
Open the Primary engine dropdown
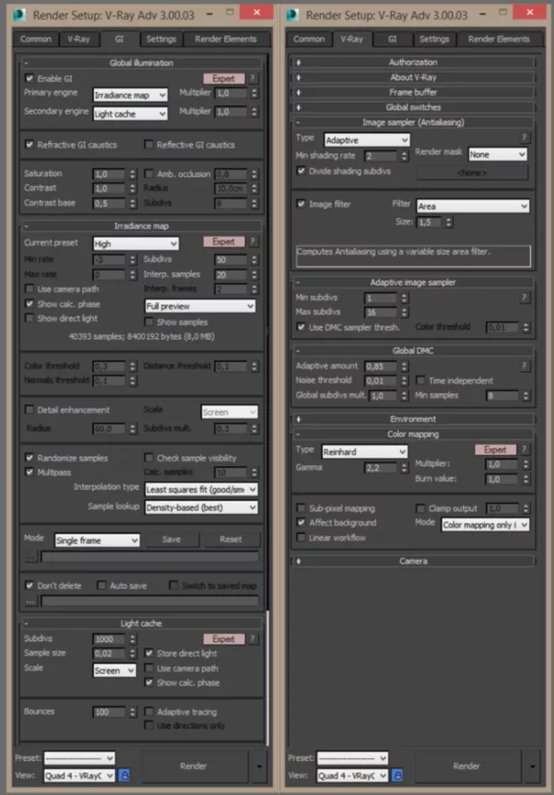(x=131, y=94)
